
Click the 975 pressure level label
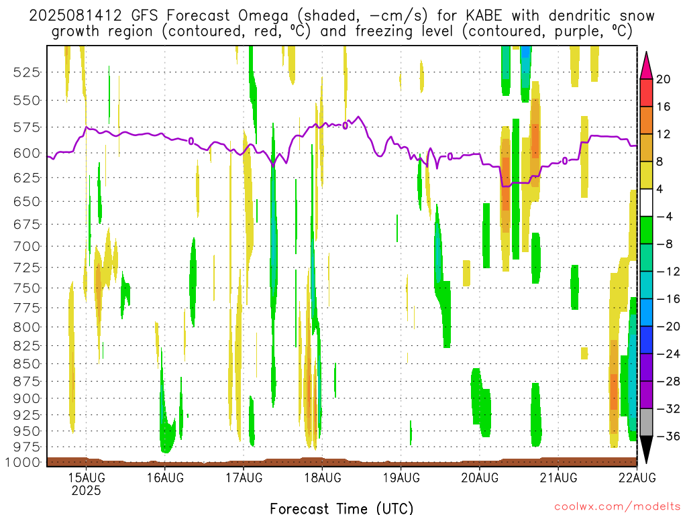(x=27, y=447)
